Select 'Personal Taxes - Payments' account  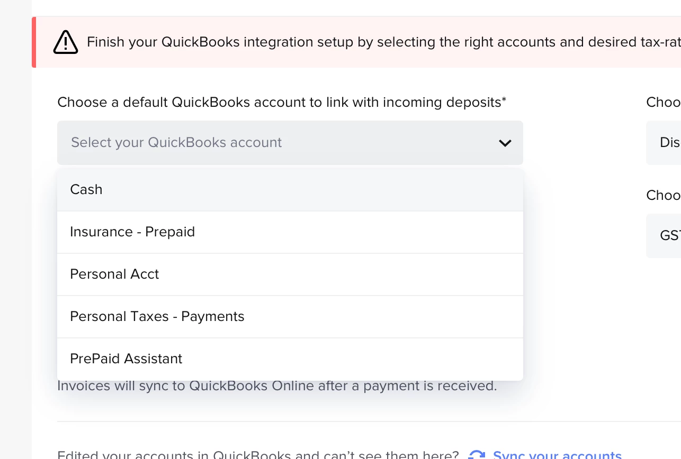pyautogui.click(x=290, y=317)
